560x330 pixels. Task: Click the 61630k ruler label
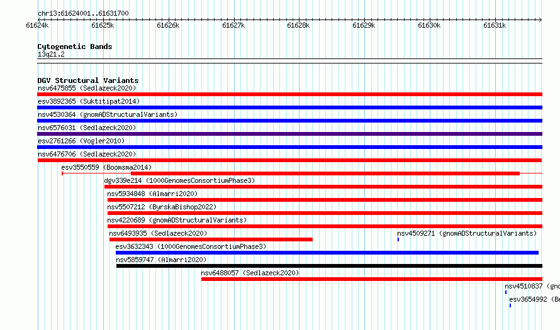[429, 25]
